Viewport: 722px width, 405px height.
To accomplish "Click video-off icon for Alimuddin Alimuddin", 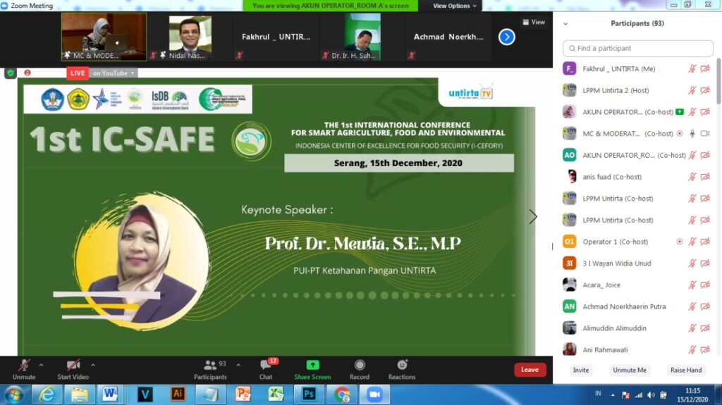I will click(705, 328).
